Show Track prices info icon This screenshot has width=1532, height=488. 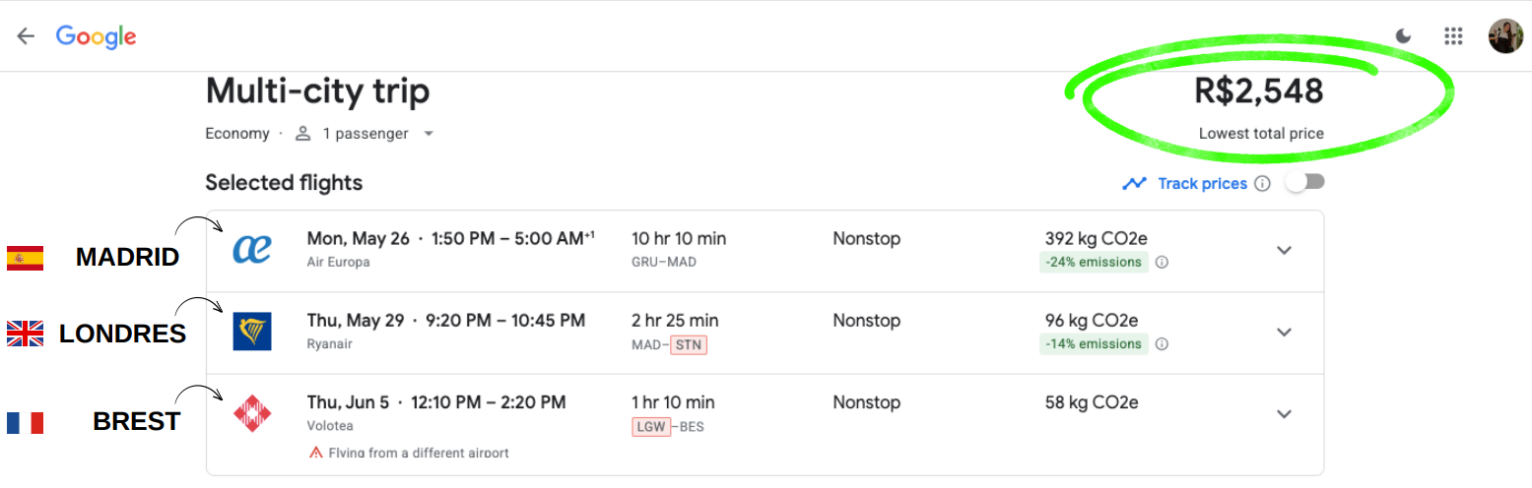click(x=1262, y=183)
